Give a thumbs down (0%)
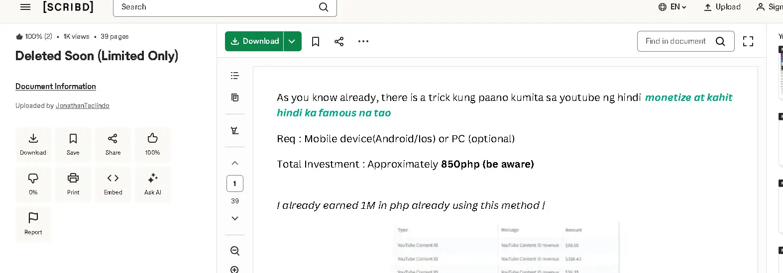Image resolution: width=783 pixels, height=273 pixels. tap(33, 184)
